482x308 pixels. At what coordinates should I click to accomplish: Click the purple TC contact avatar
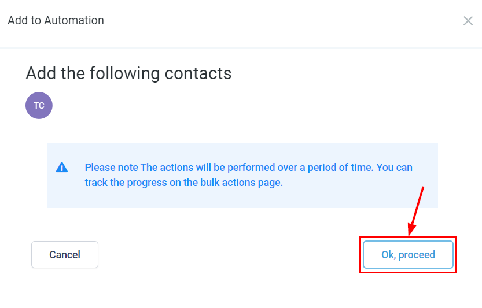coord(39,106)
